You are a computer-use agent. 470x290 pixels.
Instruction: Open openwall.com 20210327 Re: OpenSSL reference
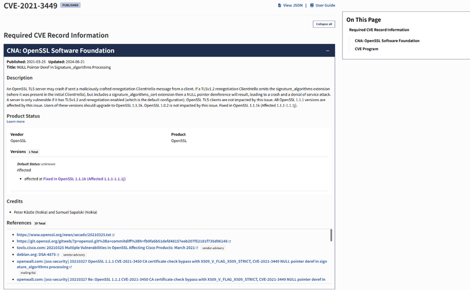pos(171,279)
